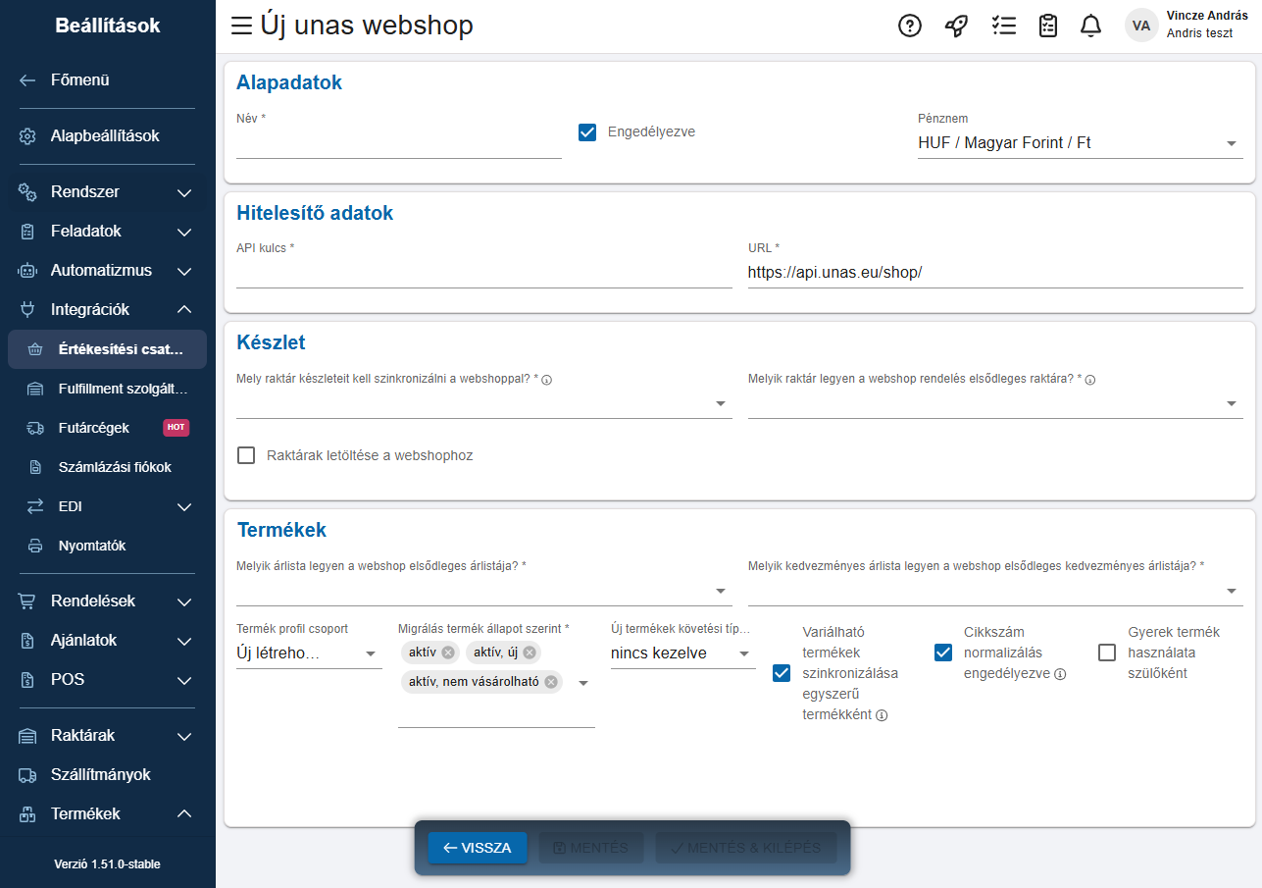Uncheck the Engedélyezve checkbox
This screenshot has width=1262, height=888.
tap(587, 132)
